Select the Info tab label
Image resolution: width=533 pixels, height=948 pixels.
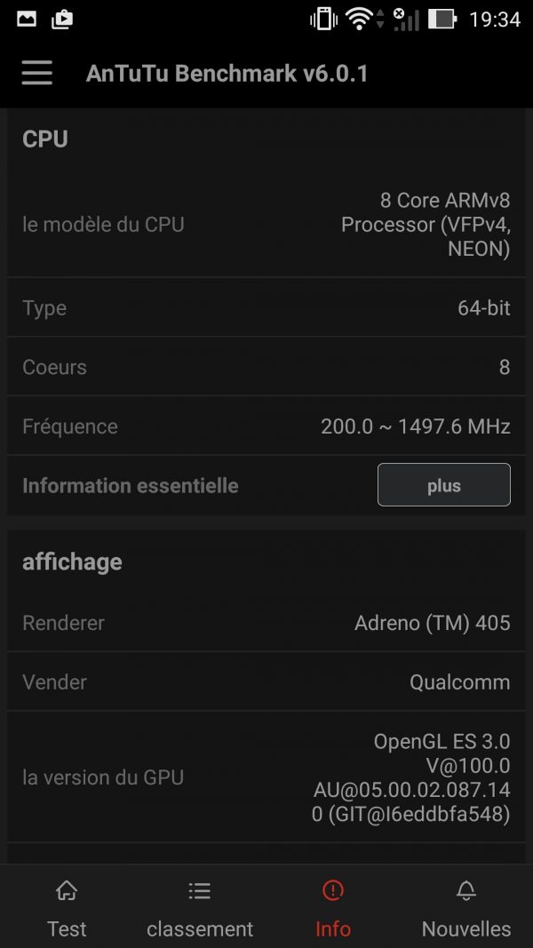coord(333,928)
